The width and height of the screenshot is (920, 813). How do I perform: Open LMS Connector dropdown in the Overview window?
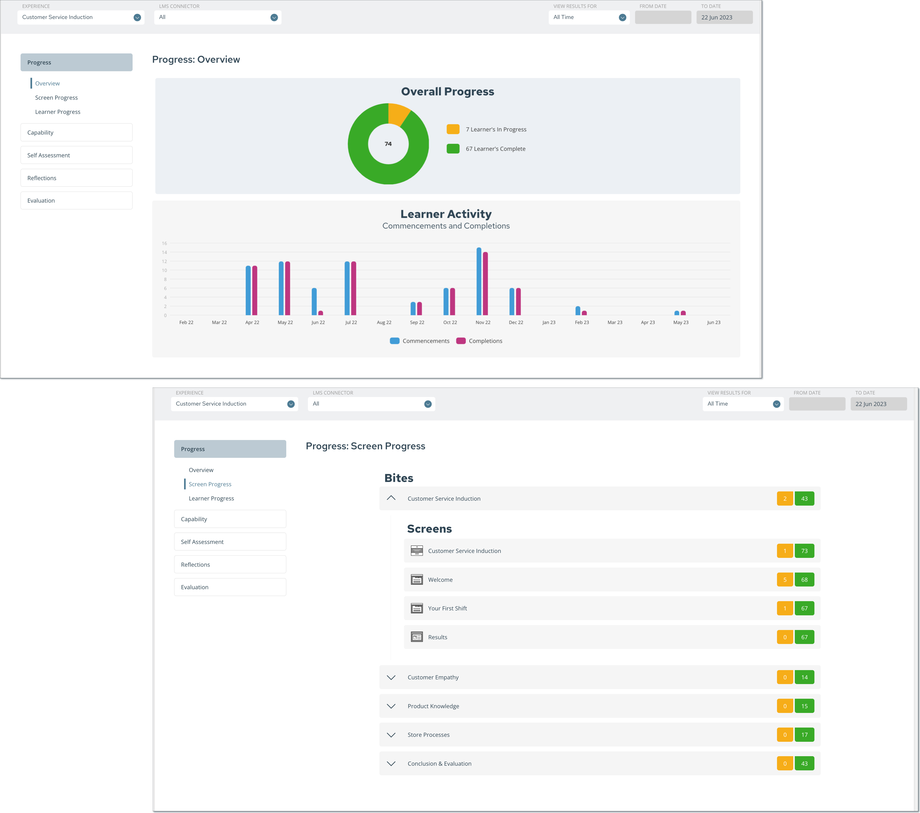218,17
